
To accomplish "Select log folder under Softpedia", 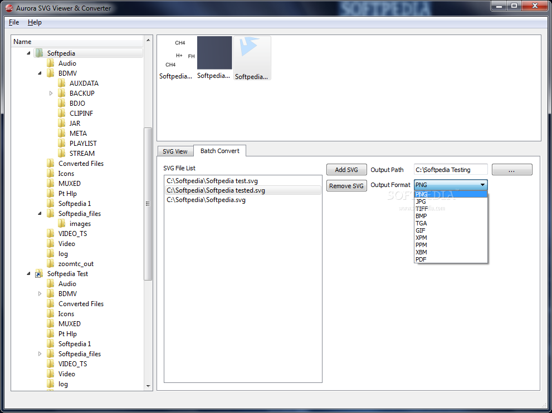I will click(x=63, y=254).
